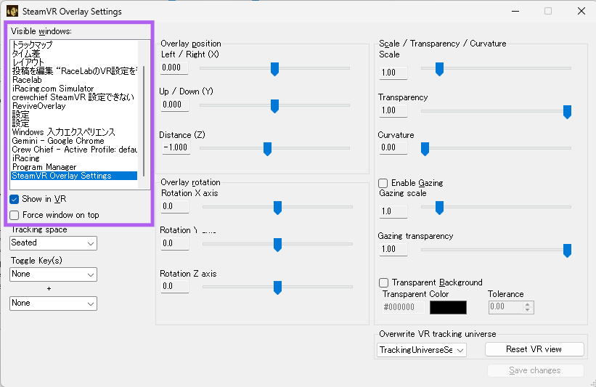Viewport: 596px width, 387px height.
Task: Open the first Toggle Key(s) None dropdown
Action: point(53,274)
